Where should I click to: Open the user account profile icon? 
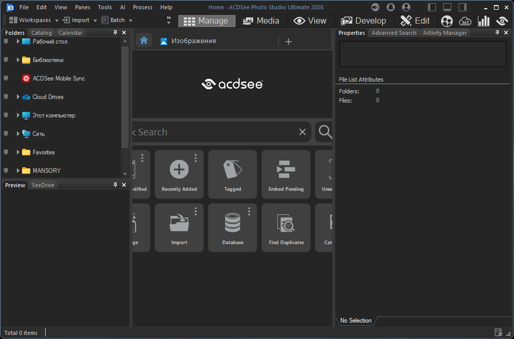pos(406,7)
